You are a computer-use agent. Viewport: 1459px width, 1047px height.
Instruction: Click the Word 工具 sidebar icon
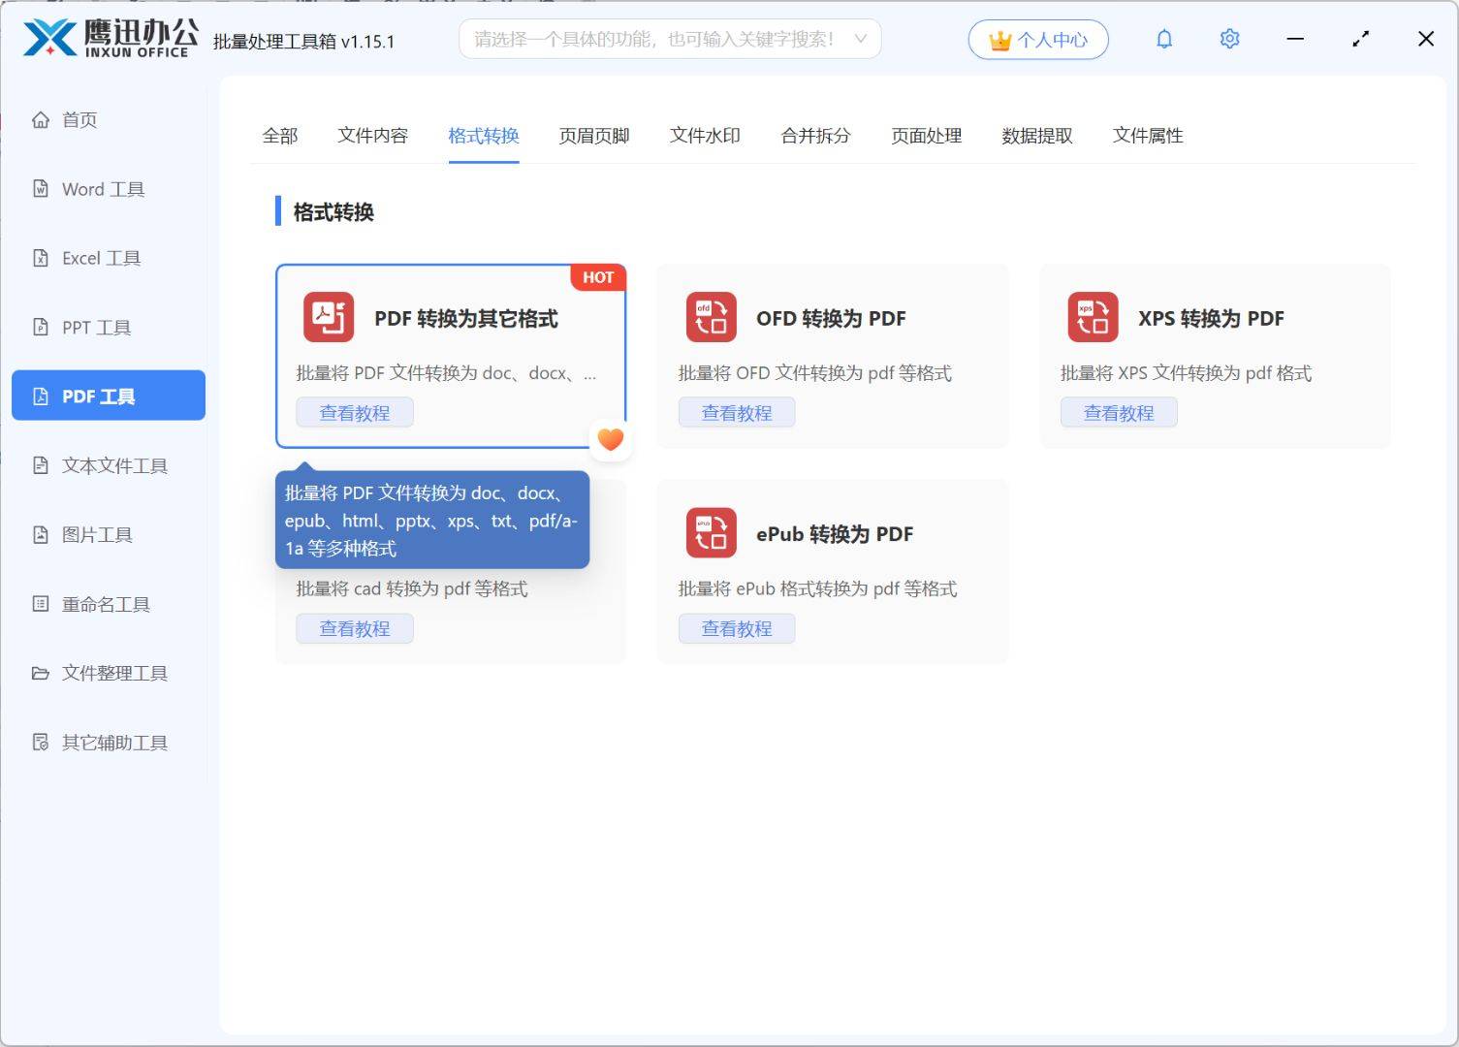click(x=41, y=189)
